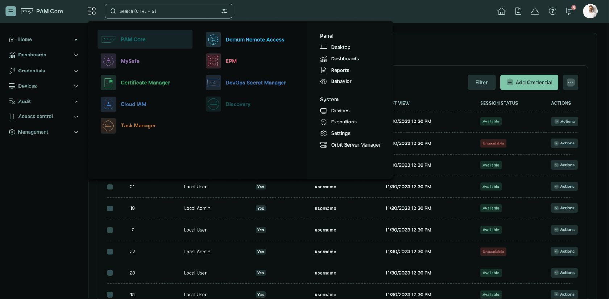Open Dashboards under Panel
The image size is (609, 299).
[340, 59]
